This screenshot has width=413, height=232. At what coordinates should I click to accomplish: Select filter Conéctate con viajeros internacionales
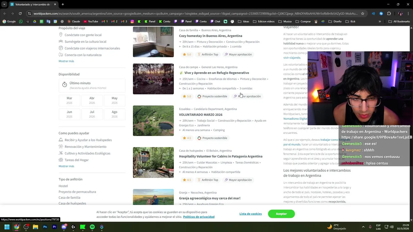pyautogui.click(x=89, y=48)
